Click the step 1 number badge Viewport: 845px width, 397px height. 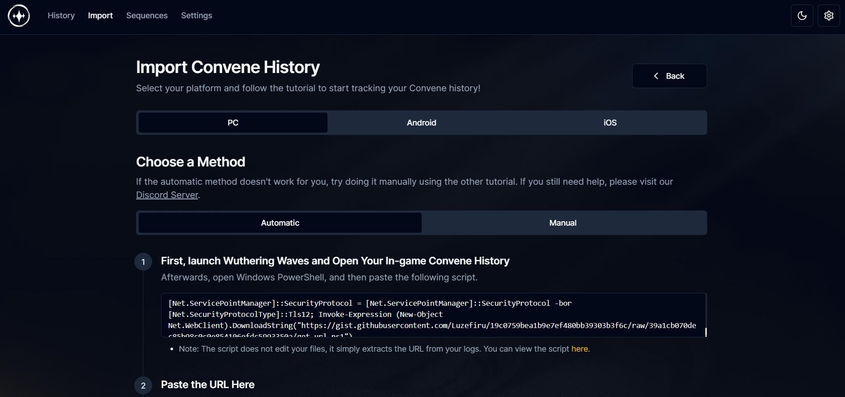tap(143, 262)
